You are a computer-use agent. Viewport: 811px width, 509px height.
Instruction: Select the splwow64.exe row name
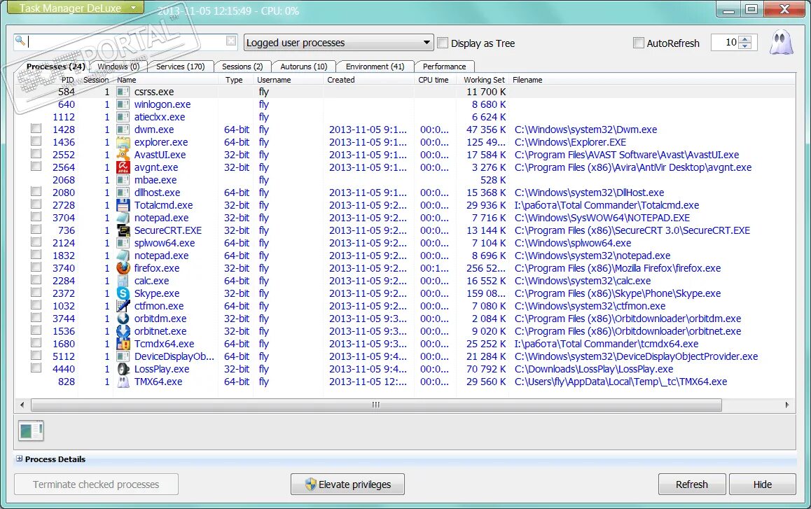(x=165, y=243)
